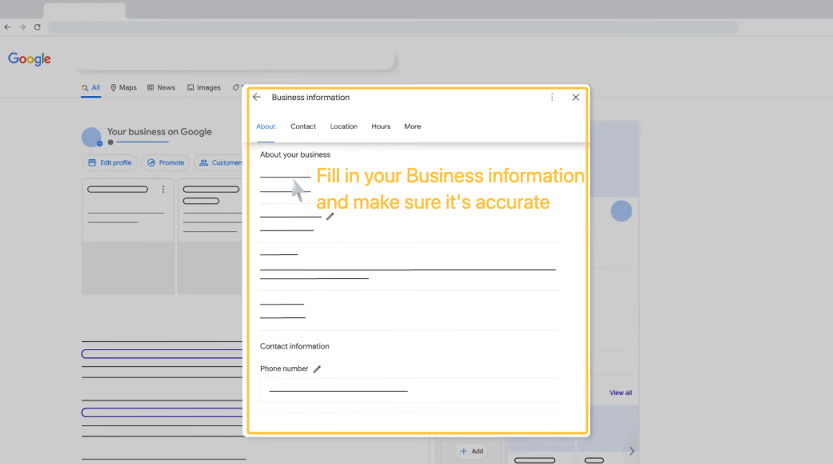
Task: Click the Phone number input field
Action: [x=410, y=390]
